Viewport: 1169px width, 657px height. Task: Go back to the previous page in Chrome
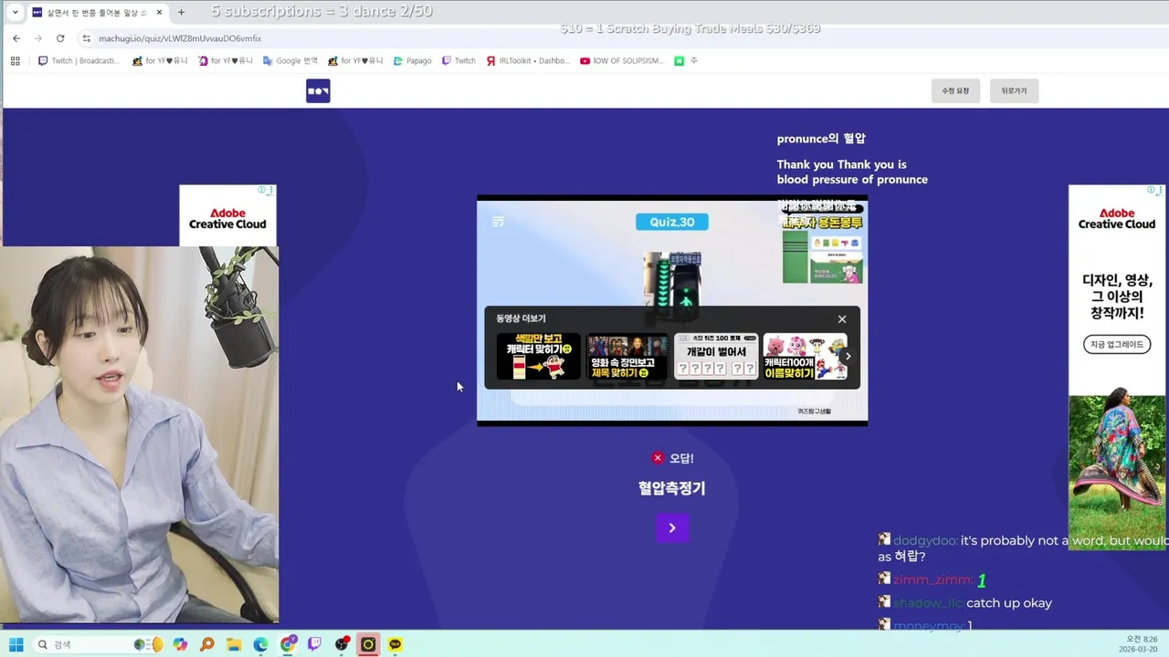[x=16, y=38]
